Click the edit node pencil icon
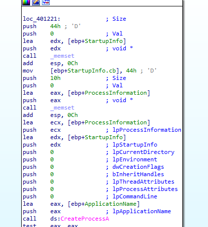This screenshot has width=208, height=227. (x=36, y=2)
